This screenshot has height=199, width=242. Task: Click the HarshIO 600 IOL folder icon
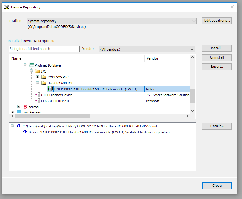pyautogui.click(x=44, y=83)
